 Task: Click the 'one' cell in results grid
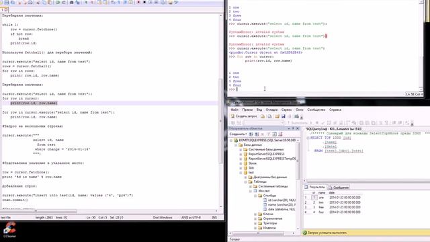coord(321,198)
